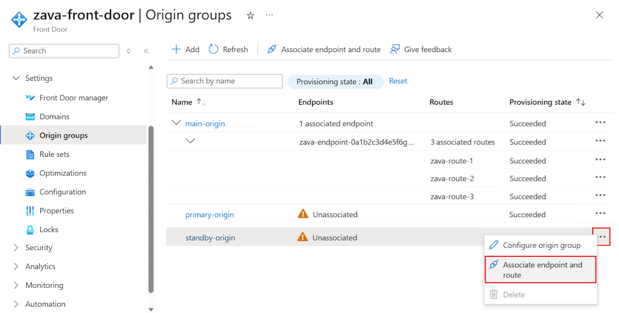Sort by the Name column header

[182, 102]
